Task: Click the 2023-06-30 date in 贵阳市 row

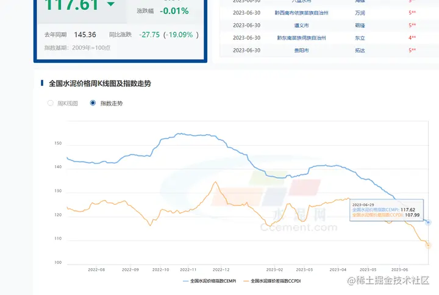Action: click(x=246, y=51)
